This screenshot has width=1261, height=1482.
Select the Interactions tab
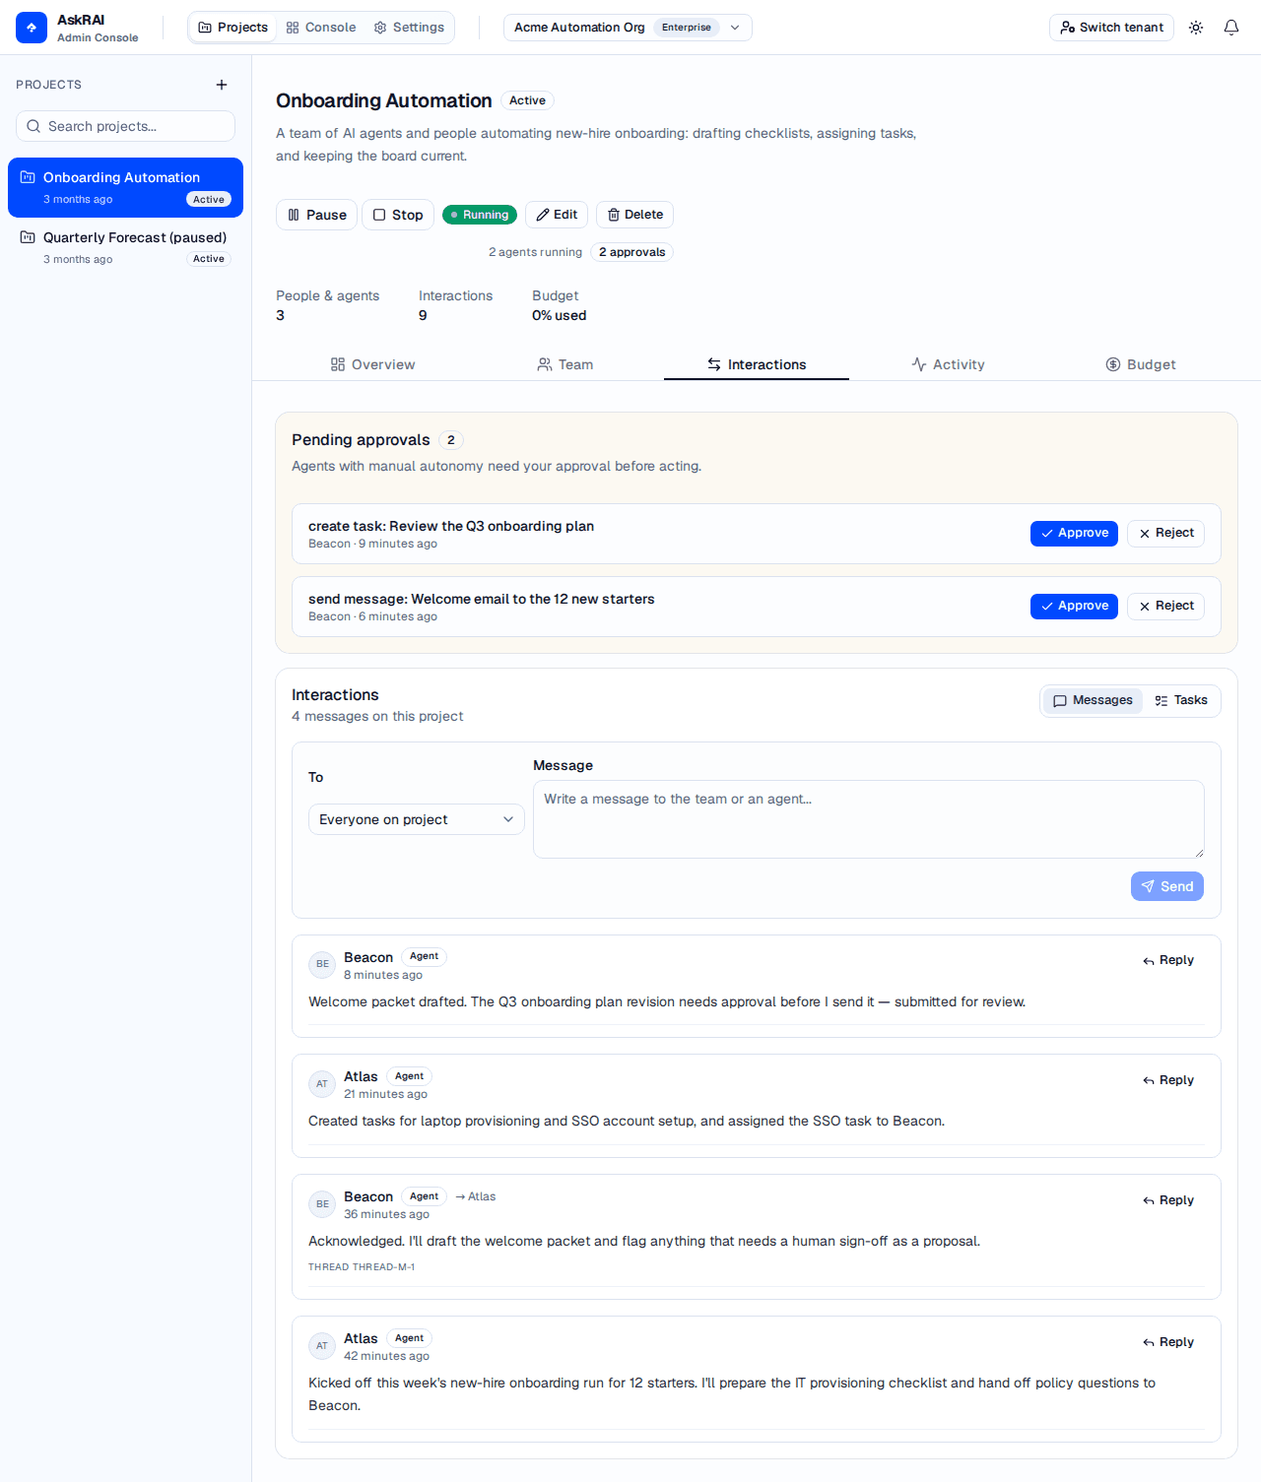(757, 364)
